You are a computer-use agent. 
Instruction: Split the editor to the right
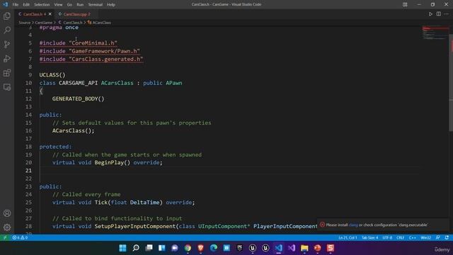coord(439,14)
